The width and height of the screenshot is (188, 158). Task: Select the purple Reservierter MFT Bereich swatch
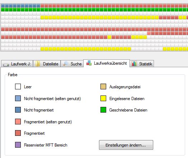[x=18, y=145]
